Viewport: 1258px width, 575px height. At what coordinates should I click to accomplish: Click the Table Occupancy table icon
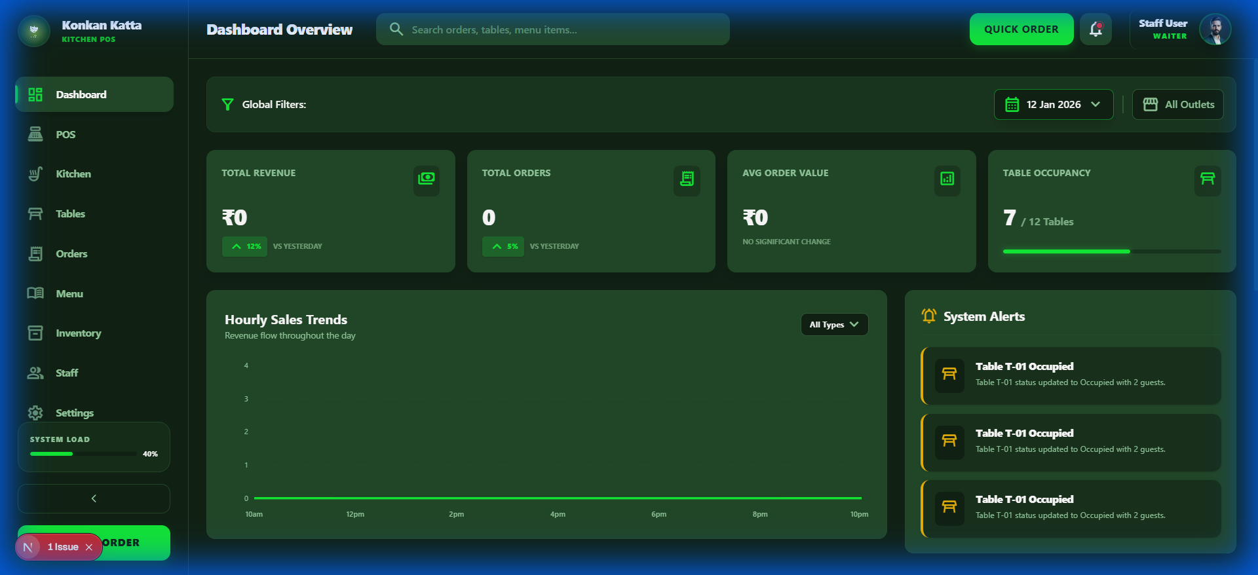(1208, 179)
